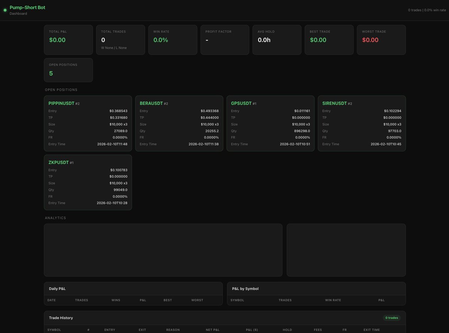The width and height of the screenshot is (449, 333).
Task: Click the green bot status indicator dot
Action: coord(5,10)
